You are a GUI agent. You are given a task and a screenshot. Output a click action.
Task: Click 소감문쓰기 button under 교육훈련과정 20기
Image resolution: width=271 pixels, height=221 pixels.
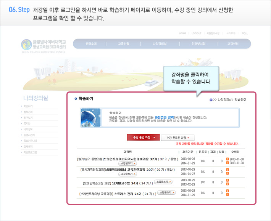click(x=127, y=174)
